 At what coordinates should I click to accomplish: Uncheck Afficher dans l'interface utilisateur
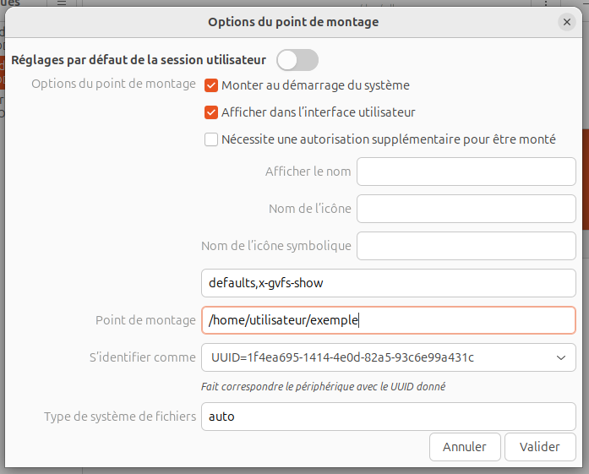tap(211, 112)
